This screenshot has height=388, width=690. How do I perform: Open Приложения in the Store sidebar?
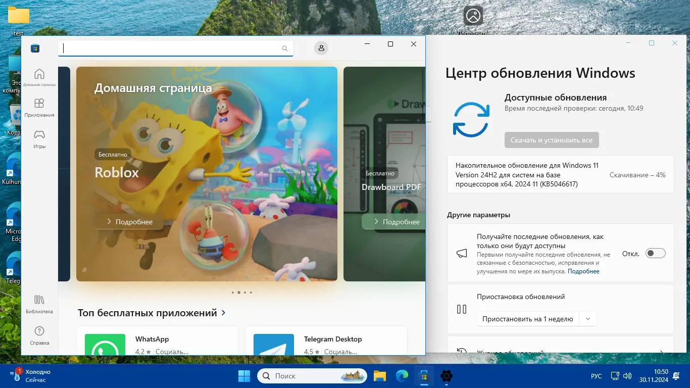pos(39,108)
